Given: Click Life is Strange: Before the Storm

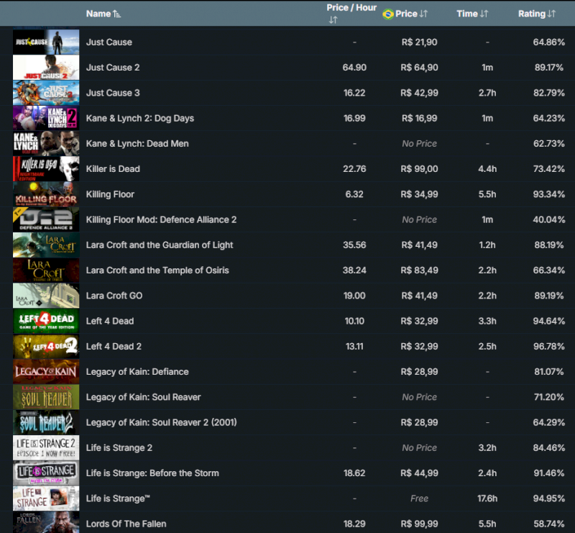Looking at the screenshot, I should coord(152,473).
